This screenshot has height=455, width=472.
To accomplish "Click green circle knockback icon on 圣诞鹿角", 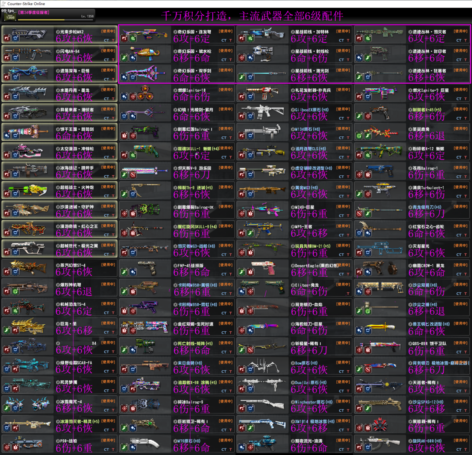I will [x=359, y=136].
